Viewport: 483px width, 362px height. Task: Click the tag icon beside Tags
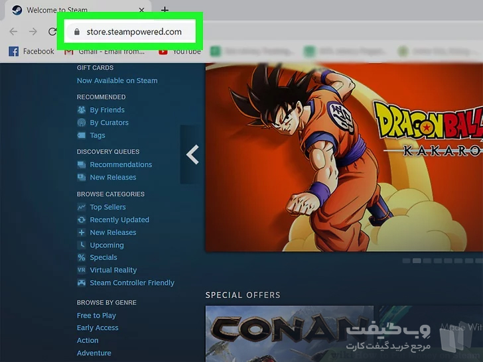click(82, 135)
